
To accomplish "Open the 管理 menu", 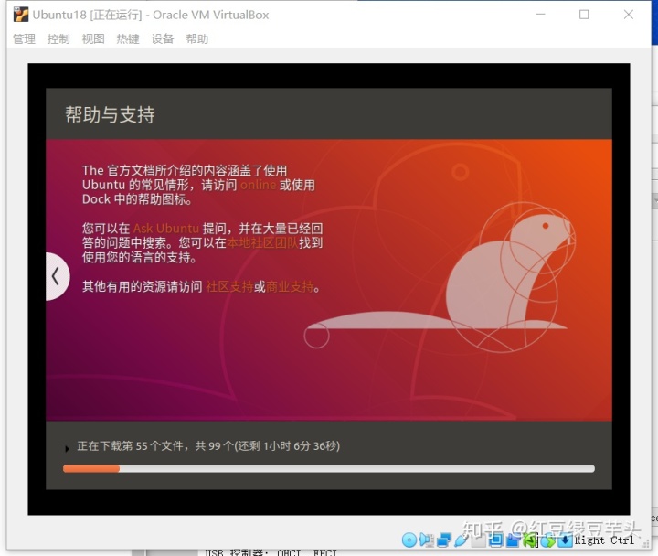I will (24, 39).
